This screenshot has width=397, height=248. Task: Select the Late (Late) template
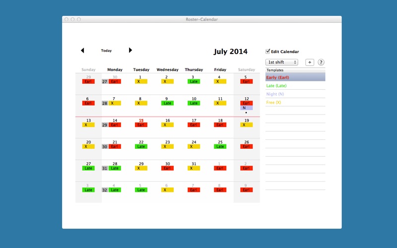[x=295, y=86]
